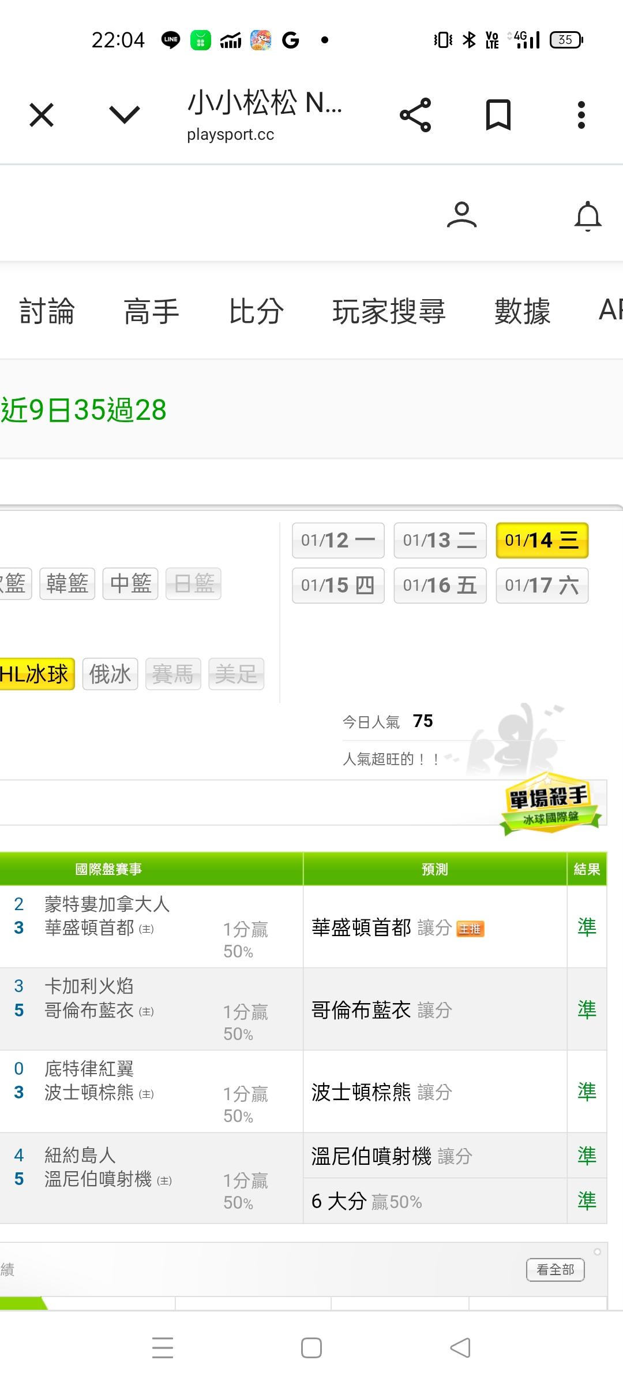This screenshot has width=623, height=1386.
Task: Click 波士頓棕熊 in the matches column
Action: 89,1092
